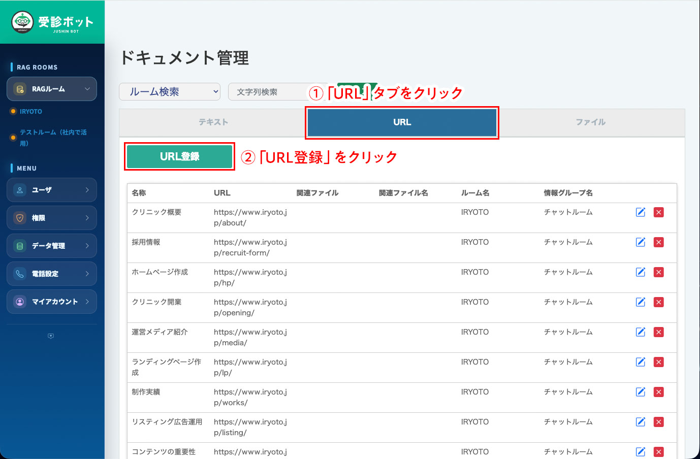Open テストルーム（社内で活用） room

click(x=53, y=138)
